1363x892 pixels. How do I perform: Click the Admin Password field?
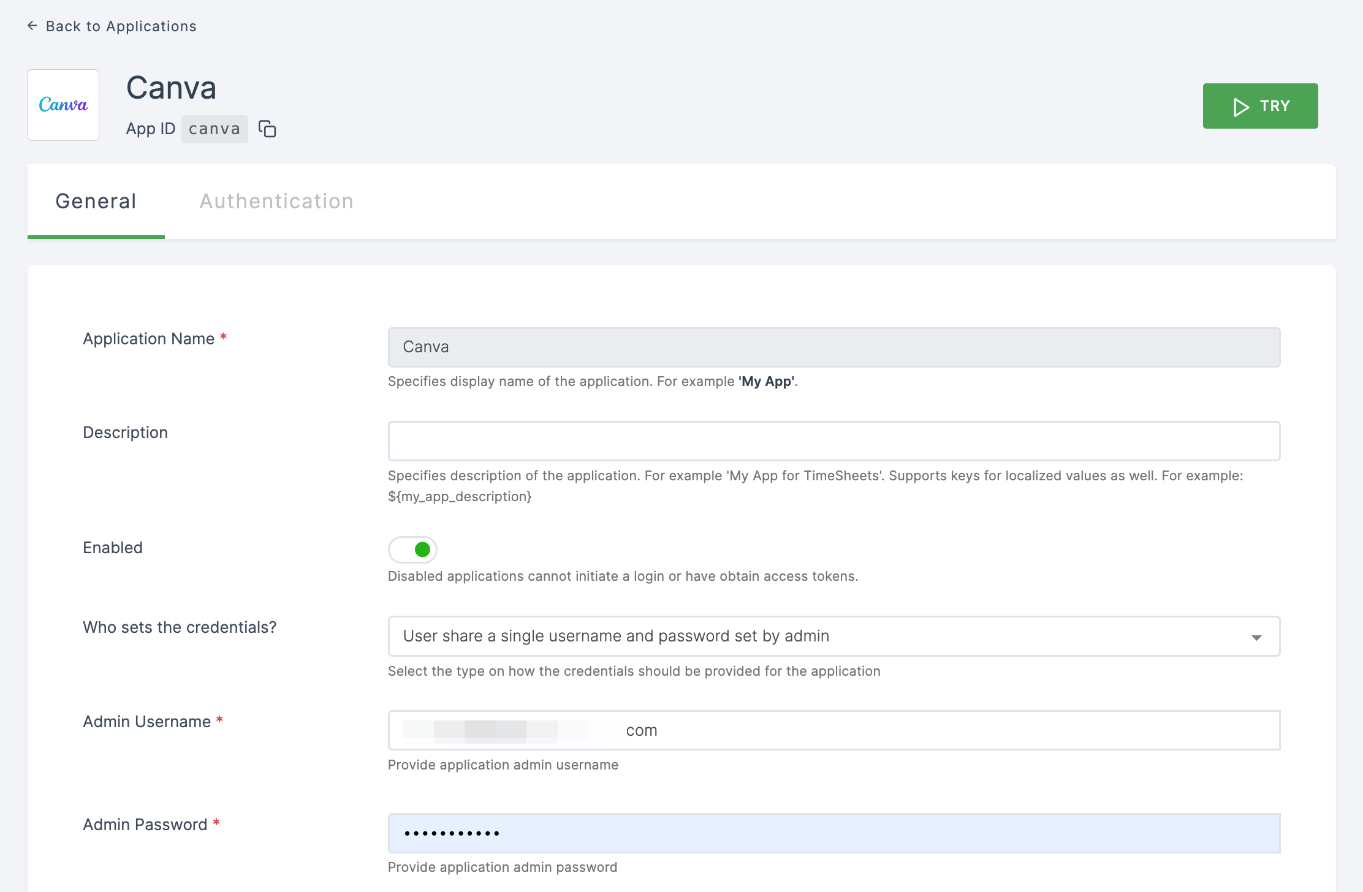[x=834, y=833]
